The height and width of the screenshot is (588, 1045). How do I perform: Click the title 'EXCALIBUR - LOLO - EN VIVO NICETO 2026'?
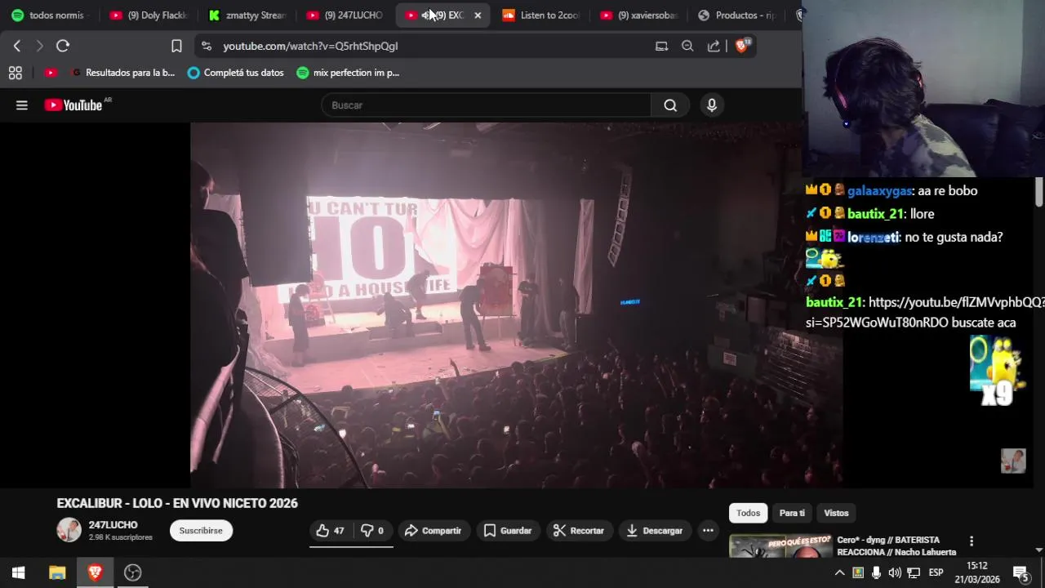click(x=177, y=504)
